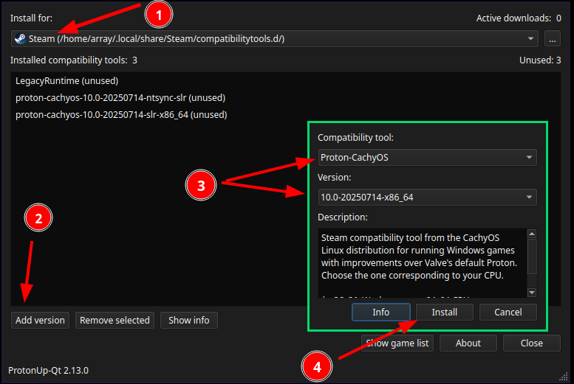Click the Steam logo icon in Install for

(20, 39)
